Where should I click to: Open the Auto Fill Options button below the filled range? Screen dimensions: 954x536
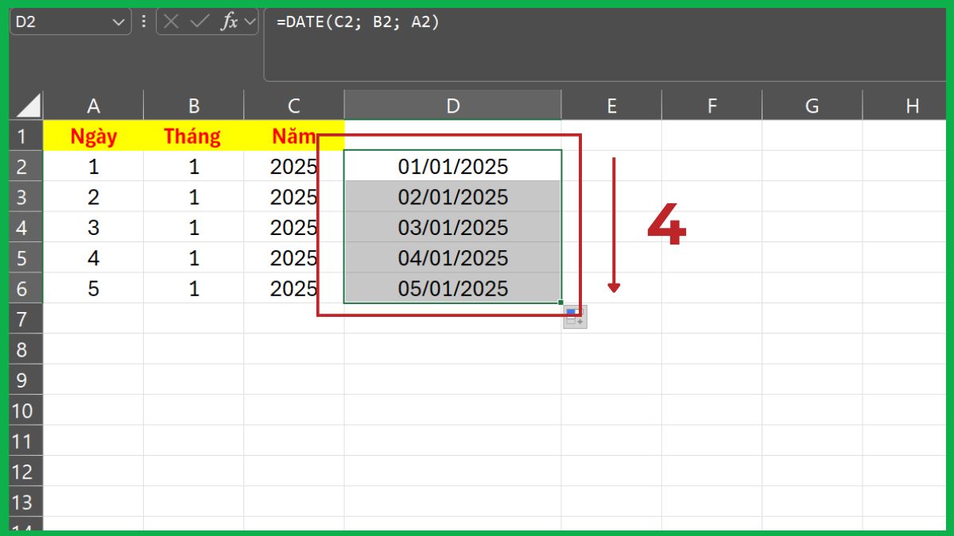point(573,316)
